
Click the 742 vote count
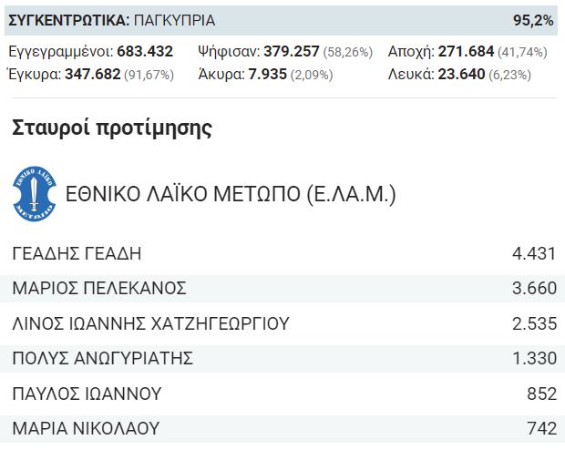click(542, 428)
